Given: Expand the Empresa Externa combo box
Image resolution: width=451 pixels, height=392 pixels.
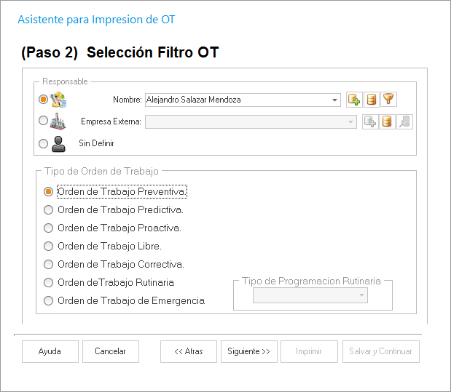Looking at the screenshot, I should click(x=350, y=121).
